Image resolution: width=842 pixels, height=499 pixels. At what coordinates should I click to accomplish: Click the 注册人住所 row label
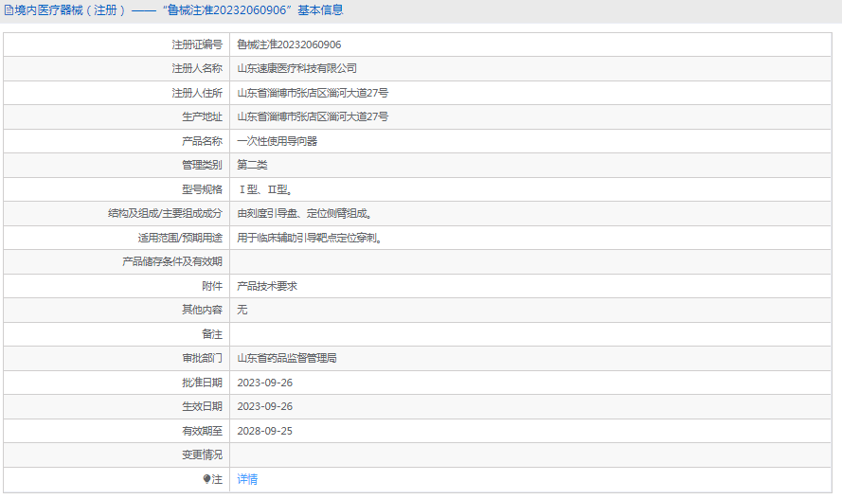click(x=197, y=93)
